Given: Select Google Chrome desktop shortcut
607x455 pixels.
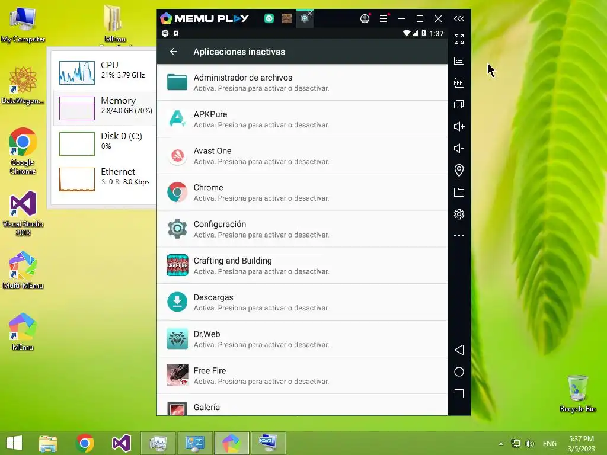Looking at the screenshot, I should [23, 151].
